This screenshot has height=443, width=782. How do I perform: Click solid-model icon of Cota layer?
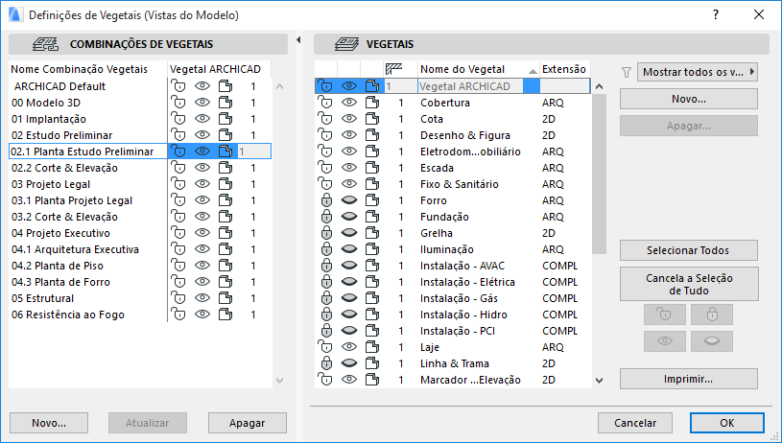371,119
